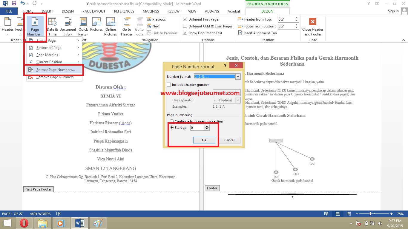The width and height of the screenshot is (408, 229).
Task: Expand Top of Page submenu
Action: coord(54,41)
